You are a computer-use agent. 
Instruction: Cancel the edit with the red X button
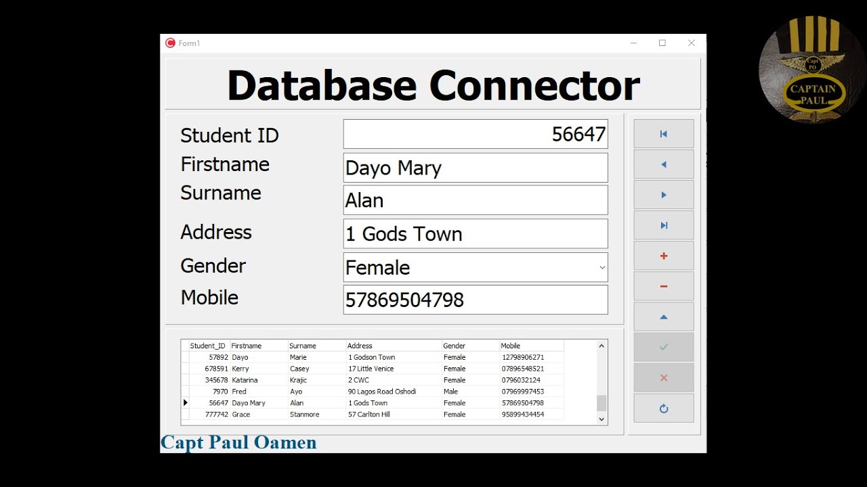click(x=664, y=377)
